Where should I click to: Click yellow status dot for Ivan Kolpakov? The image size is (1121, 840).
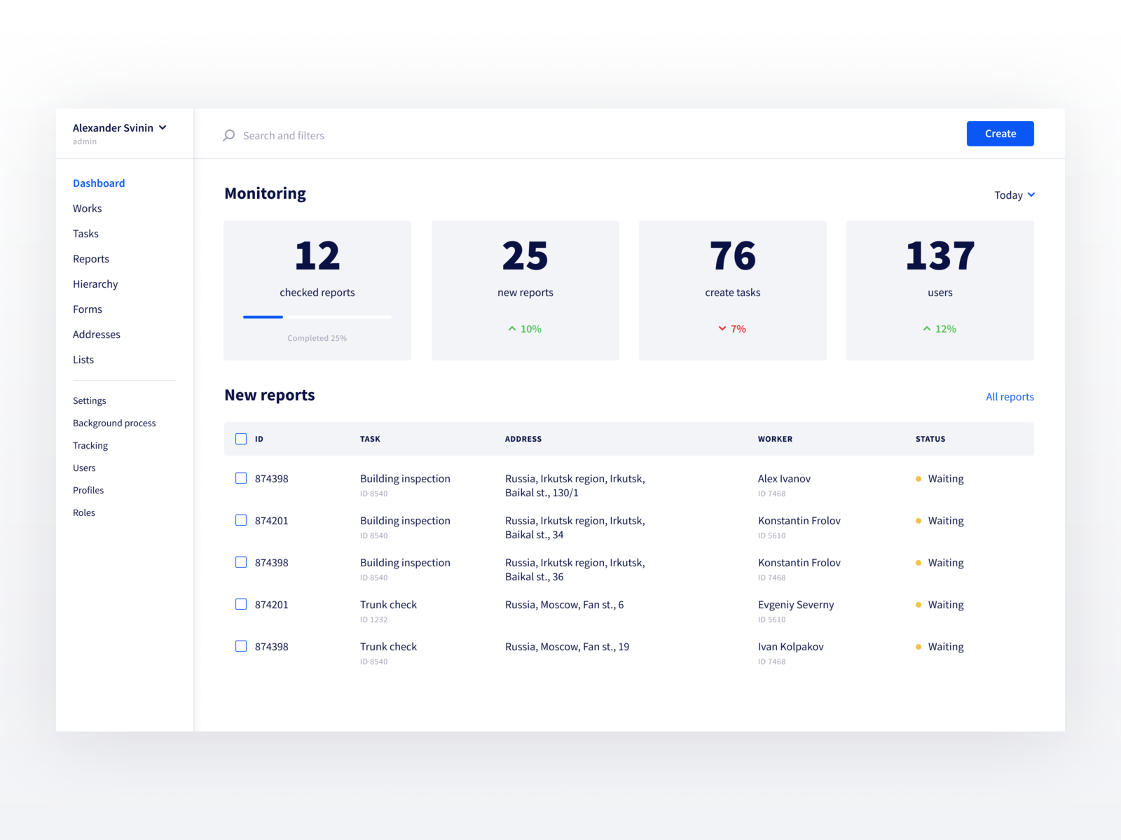tap(919, 647)
